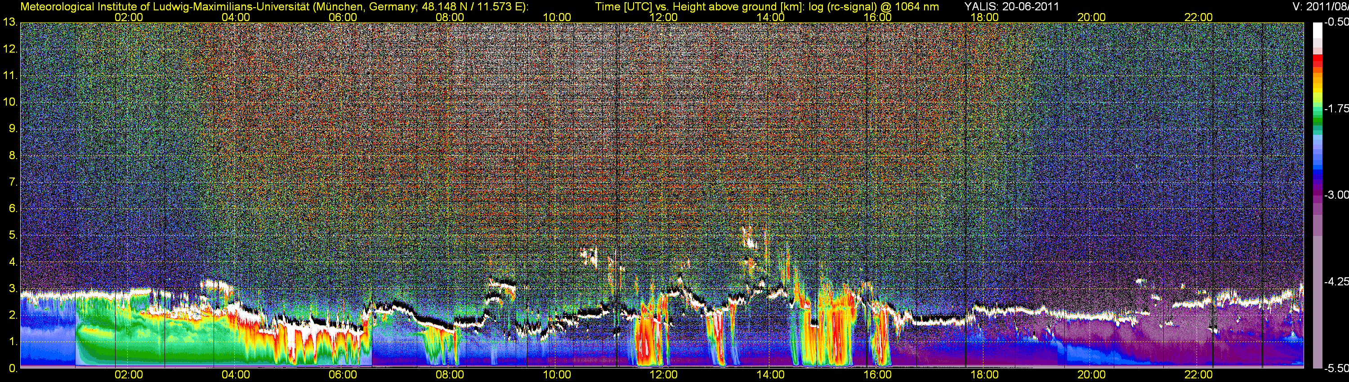The height and width of the screenshot is (382, 1349).
Task: Pick the green band in the color scale bar
Action: pos(1317,119)
